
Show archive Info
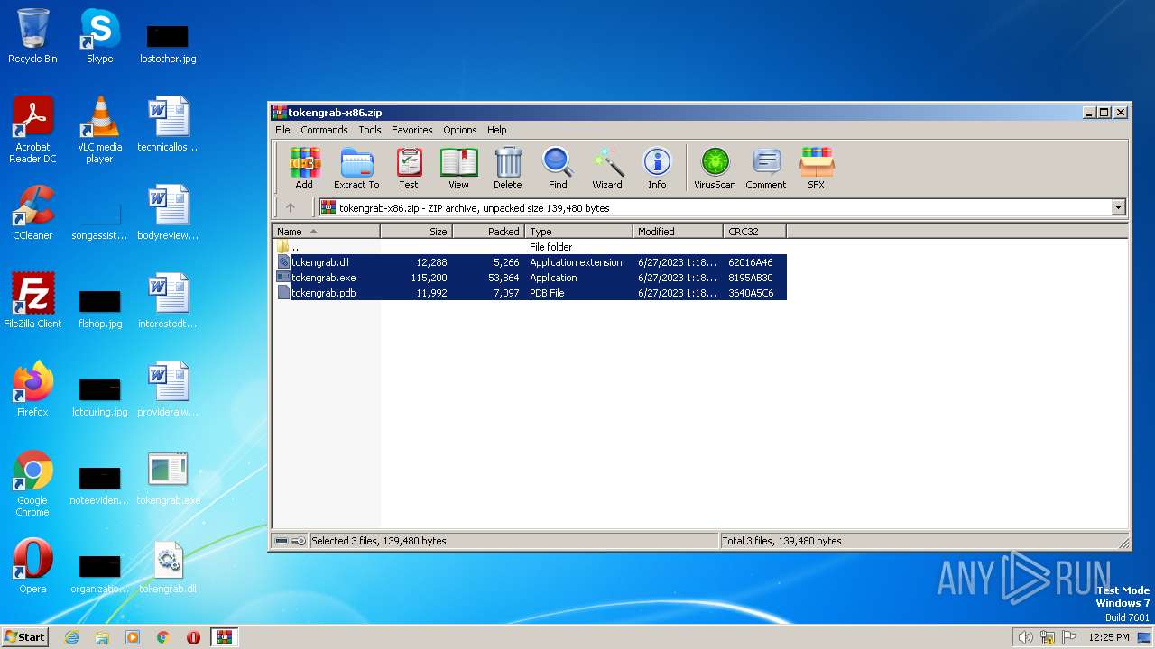657,169
